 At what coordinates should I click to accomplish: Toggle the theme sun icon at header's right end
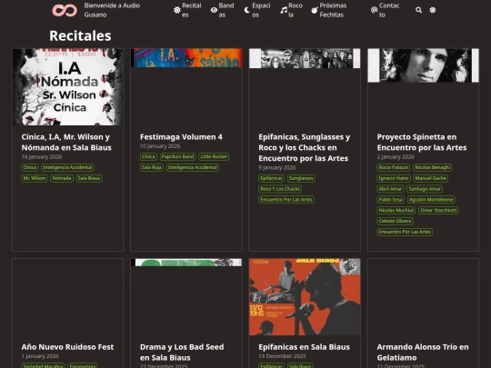pos(433,10)
